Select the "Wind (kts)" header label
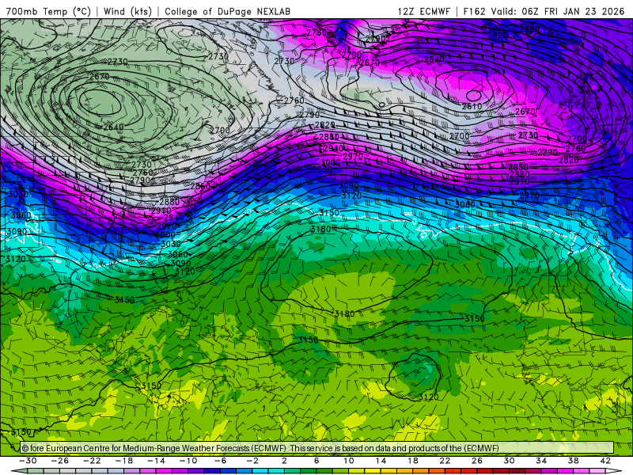633x475 pixels. click(127, 11)
